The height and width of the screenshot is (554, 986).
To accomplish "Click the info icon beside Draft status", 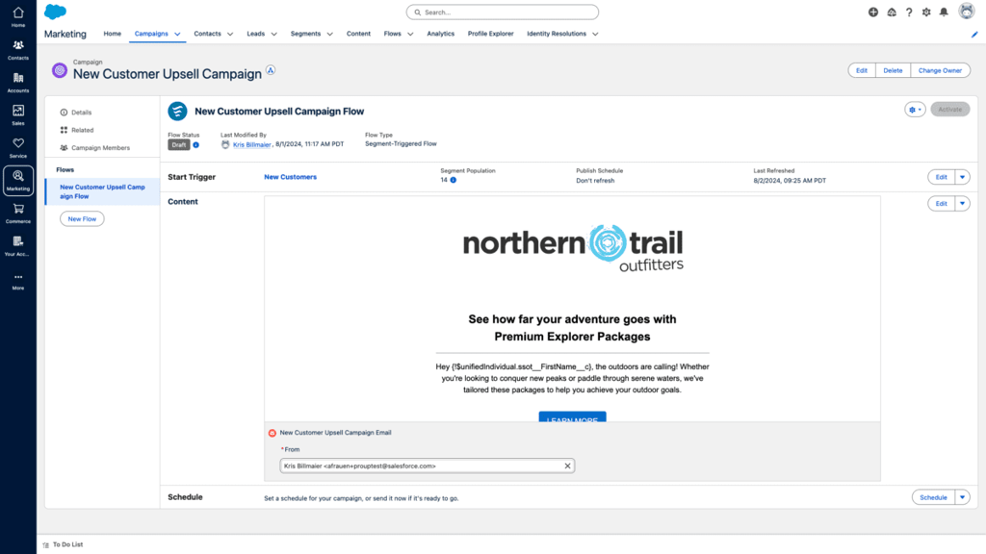I will coord(196,145).
